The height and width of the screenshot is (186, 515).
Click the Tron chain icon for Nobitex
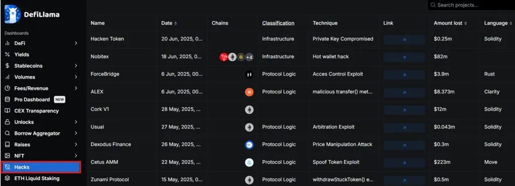point(224,57)
